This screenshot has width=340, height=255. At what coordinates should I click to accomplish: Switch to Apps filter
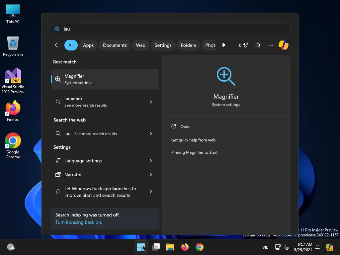pyautogui.click(x=88, y=45)
